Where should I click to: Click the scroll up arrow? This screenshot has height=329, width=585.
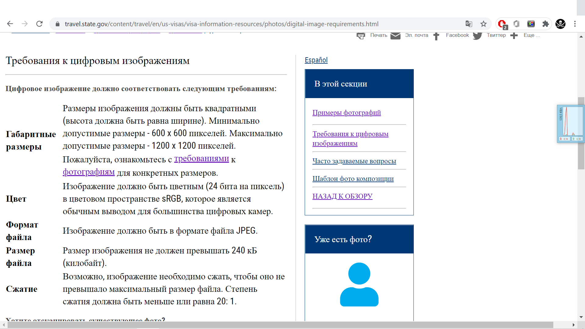coord(581,36)
